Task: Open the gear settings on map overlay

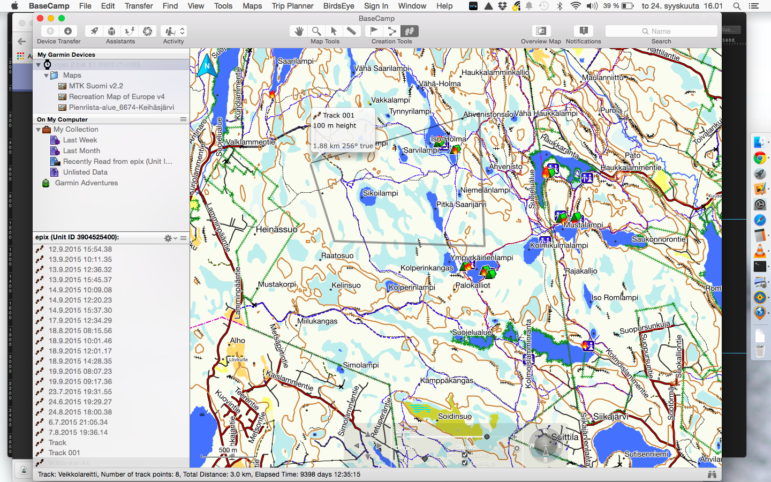Action: click(517, 448)
